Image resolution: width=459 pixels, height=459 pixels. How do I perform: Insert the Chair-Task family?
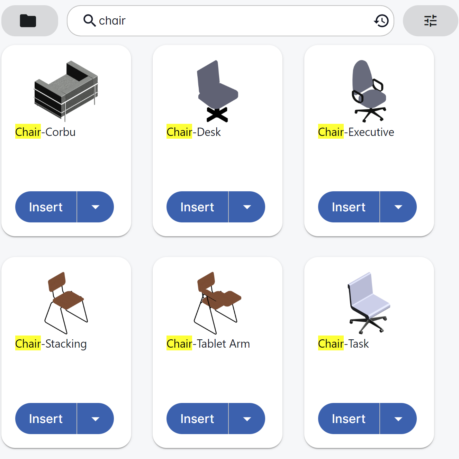(349, 419)
